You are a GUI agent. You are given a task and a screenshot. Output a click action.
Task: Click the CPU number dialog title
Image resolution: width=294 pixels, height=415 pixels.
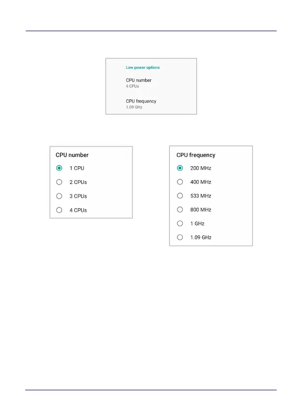(x=72, y=155)
